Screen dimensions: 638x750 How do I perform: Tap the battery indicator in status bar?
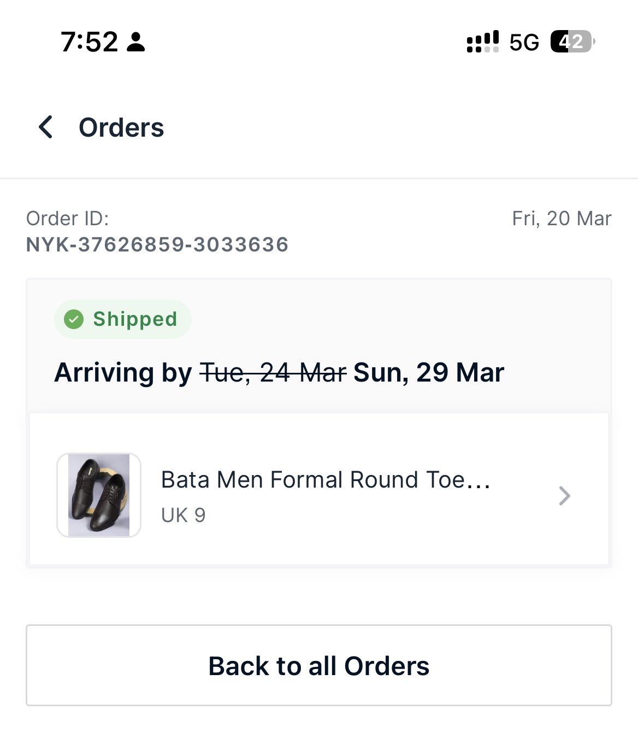coord(571,42)
